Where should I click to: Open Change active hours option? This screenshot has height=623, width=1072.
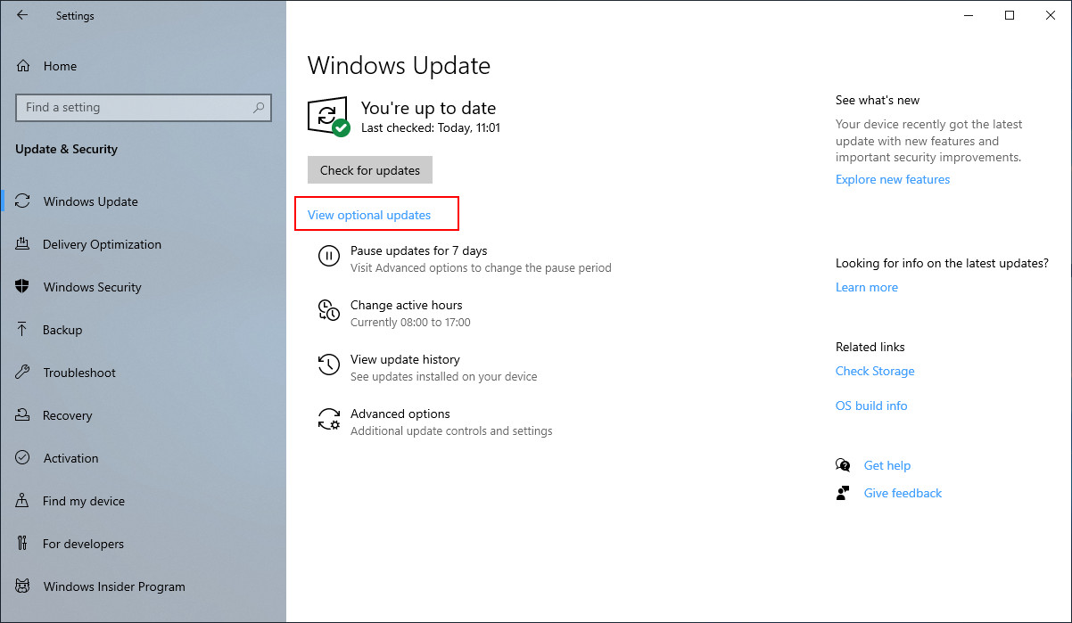pyautogui.click(x=406, y=305)
